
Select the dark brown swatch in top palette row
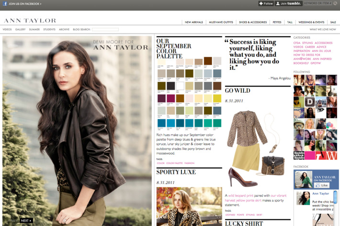(208, 61)
